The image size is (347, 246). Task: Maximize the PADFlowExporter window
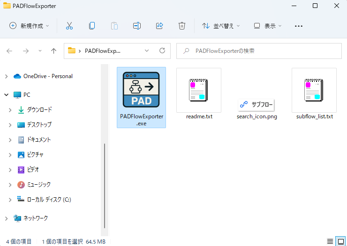coord(315,6)
